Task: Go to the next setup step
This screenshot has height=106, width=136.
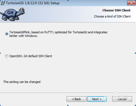Action: pyautogui.click(x=97, y=99)
